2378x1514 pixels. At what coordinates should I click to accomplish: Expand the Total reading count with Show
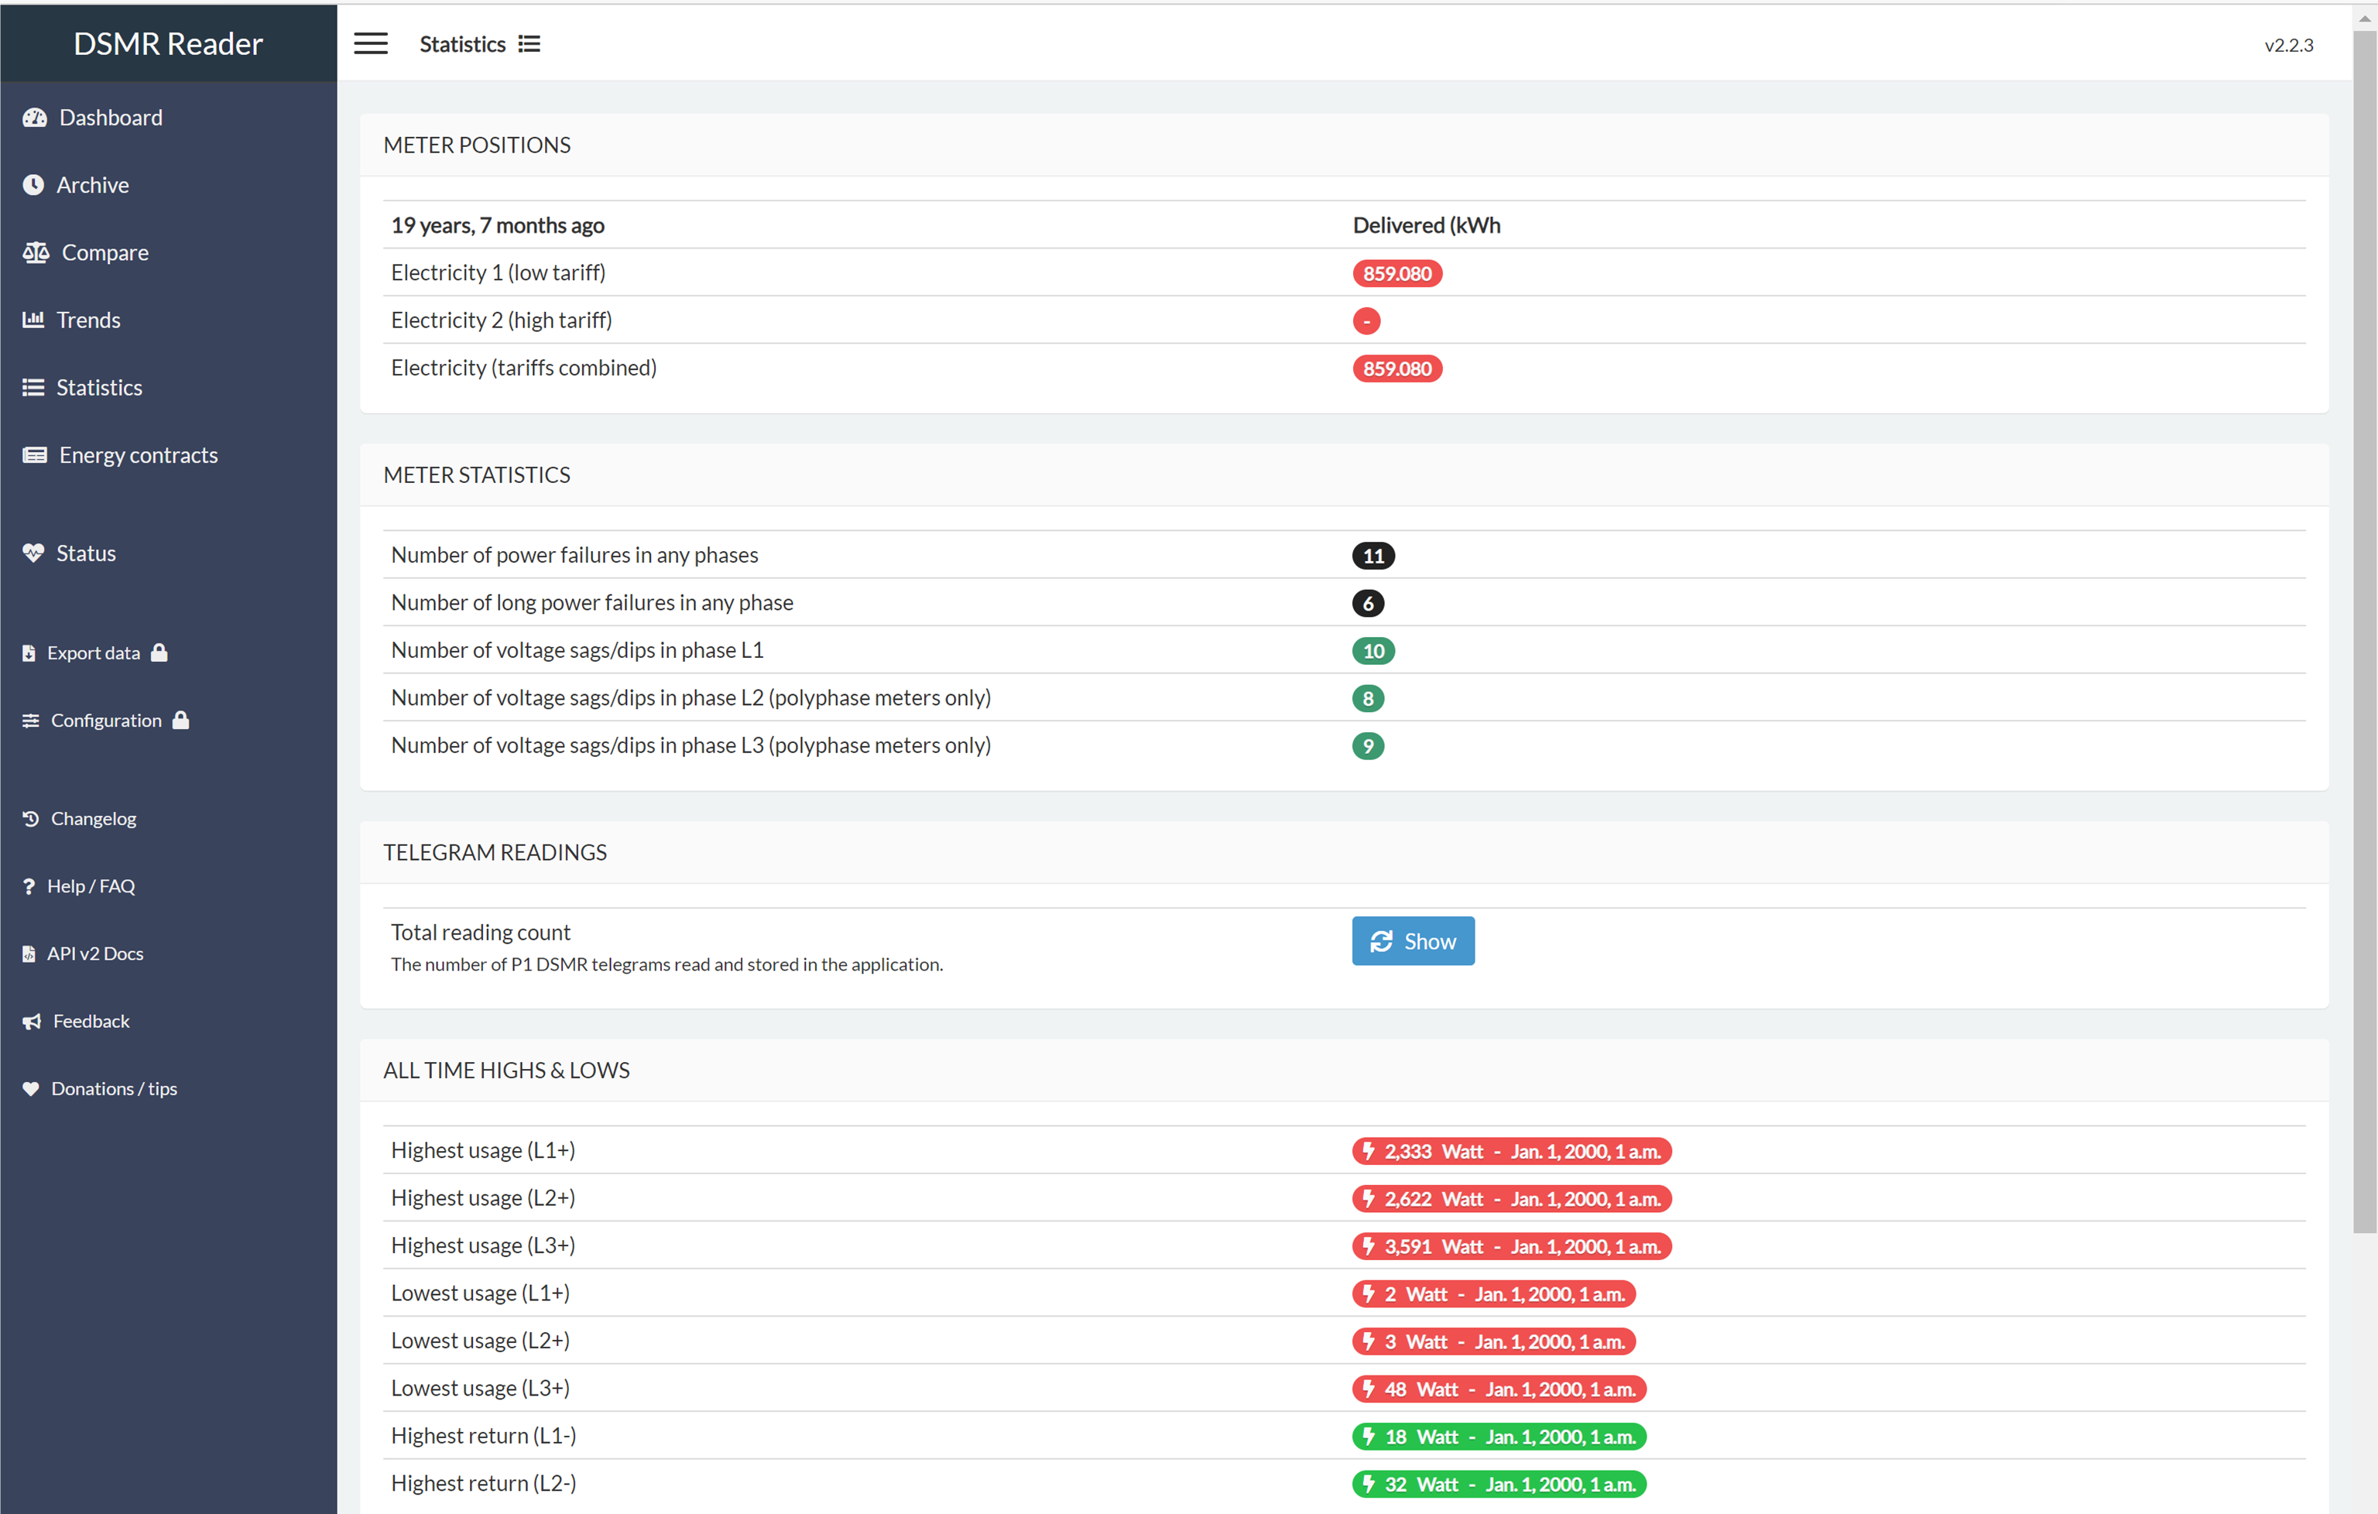1413,940
